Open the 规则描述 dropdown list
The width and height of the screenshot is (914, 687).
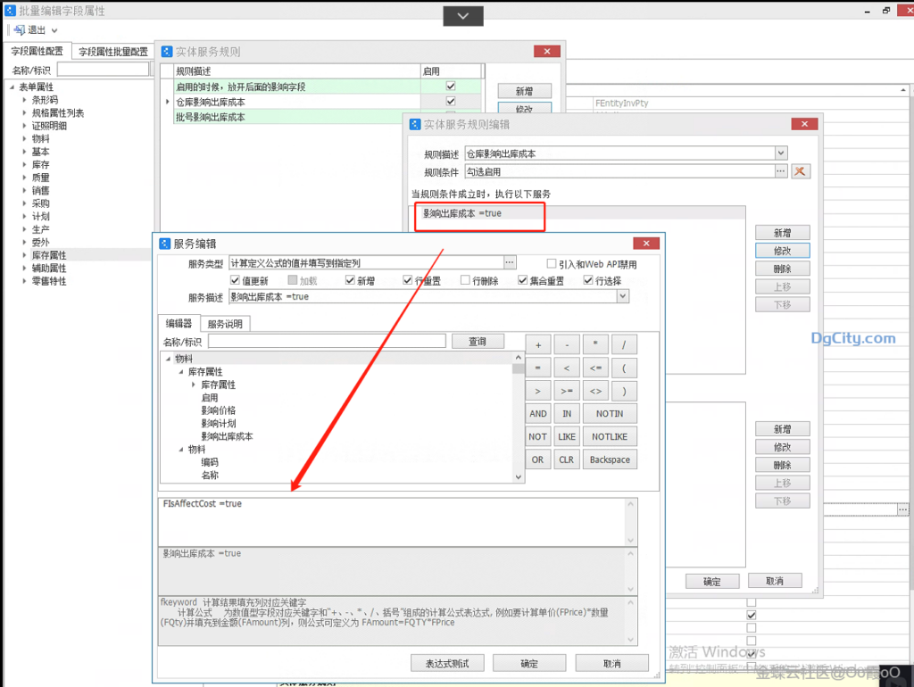(x=781, y=153)
